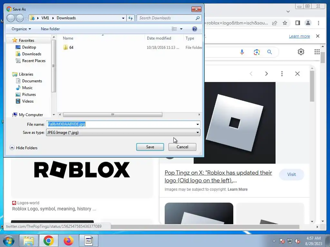The image size is (330, 247).
Task: Open Firefox from the taskbar
Action: click(x=69, y=241)
